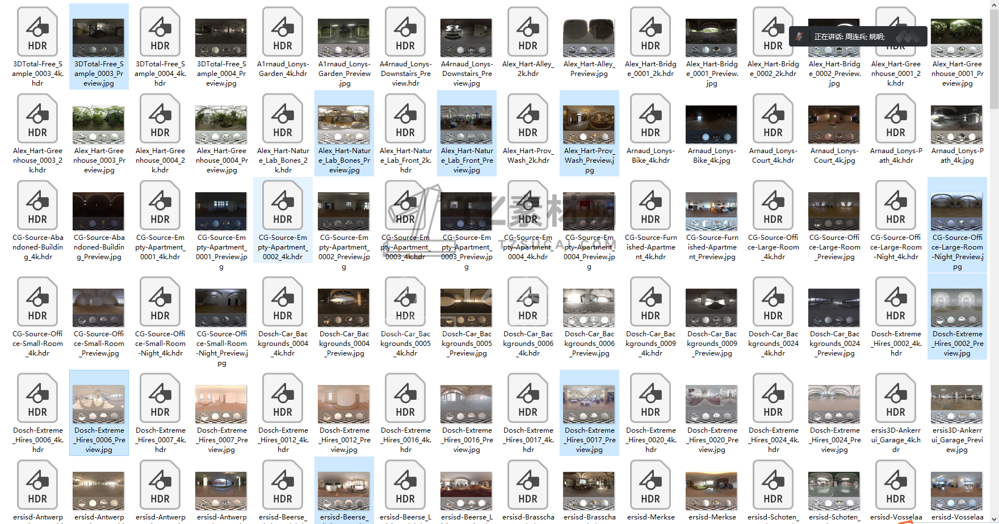Click the Alex_Hart-Bridge_0001_2k.hdr HDR icon
Viewport: 999px width, 524px height.
650,32
